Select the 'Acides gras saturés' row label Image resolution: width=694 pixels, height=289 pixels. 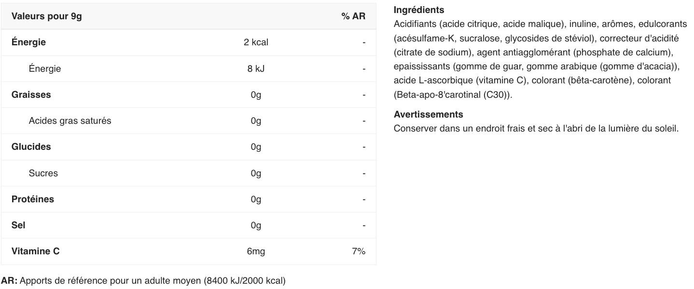[70, 121]
